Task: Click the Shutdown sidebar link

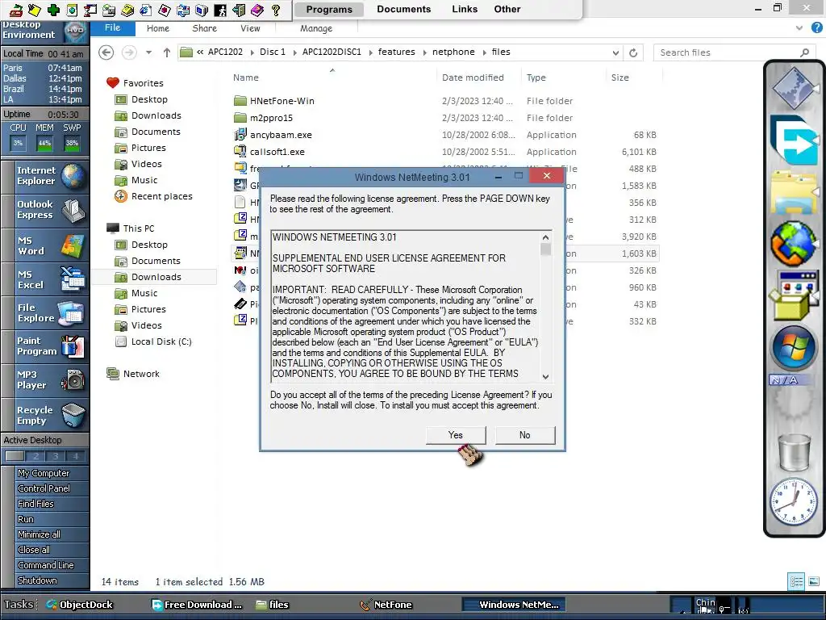Action: (37, 580)
